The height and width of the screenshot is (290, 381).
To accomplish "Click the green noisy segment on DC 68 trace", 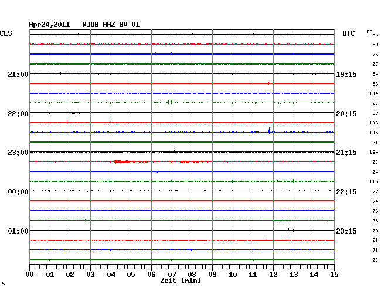I will 283,220.
